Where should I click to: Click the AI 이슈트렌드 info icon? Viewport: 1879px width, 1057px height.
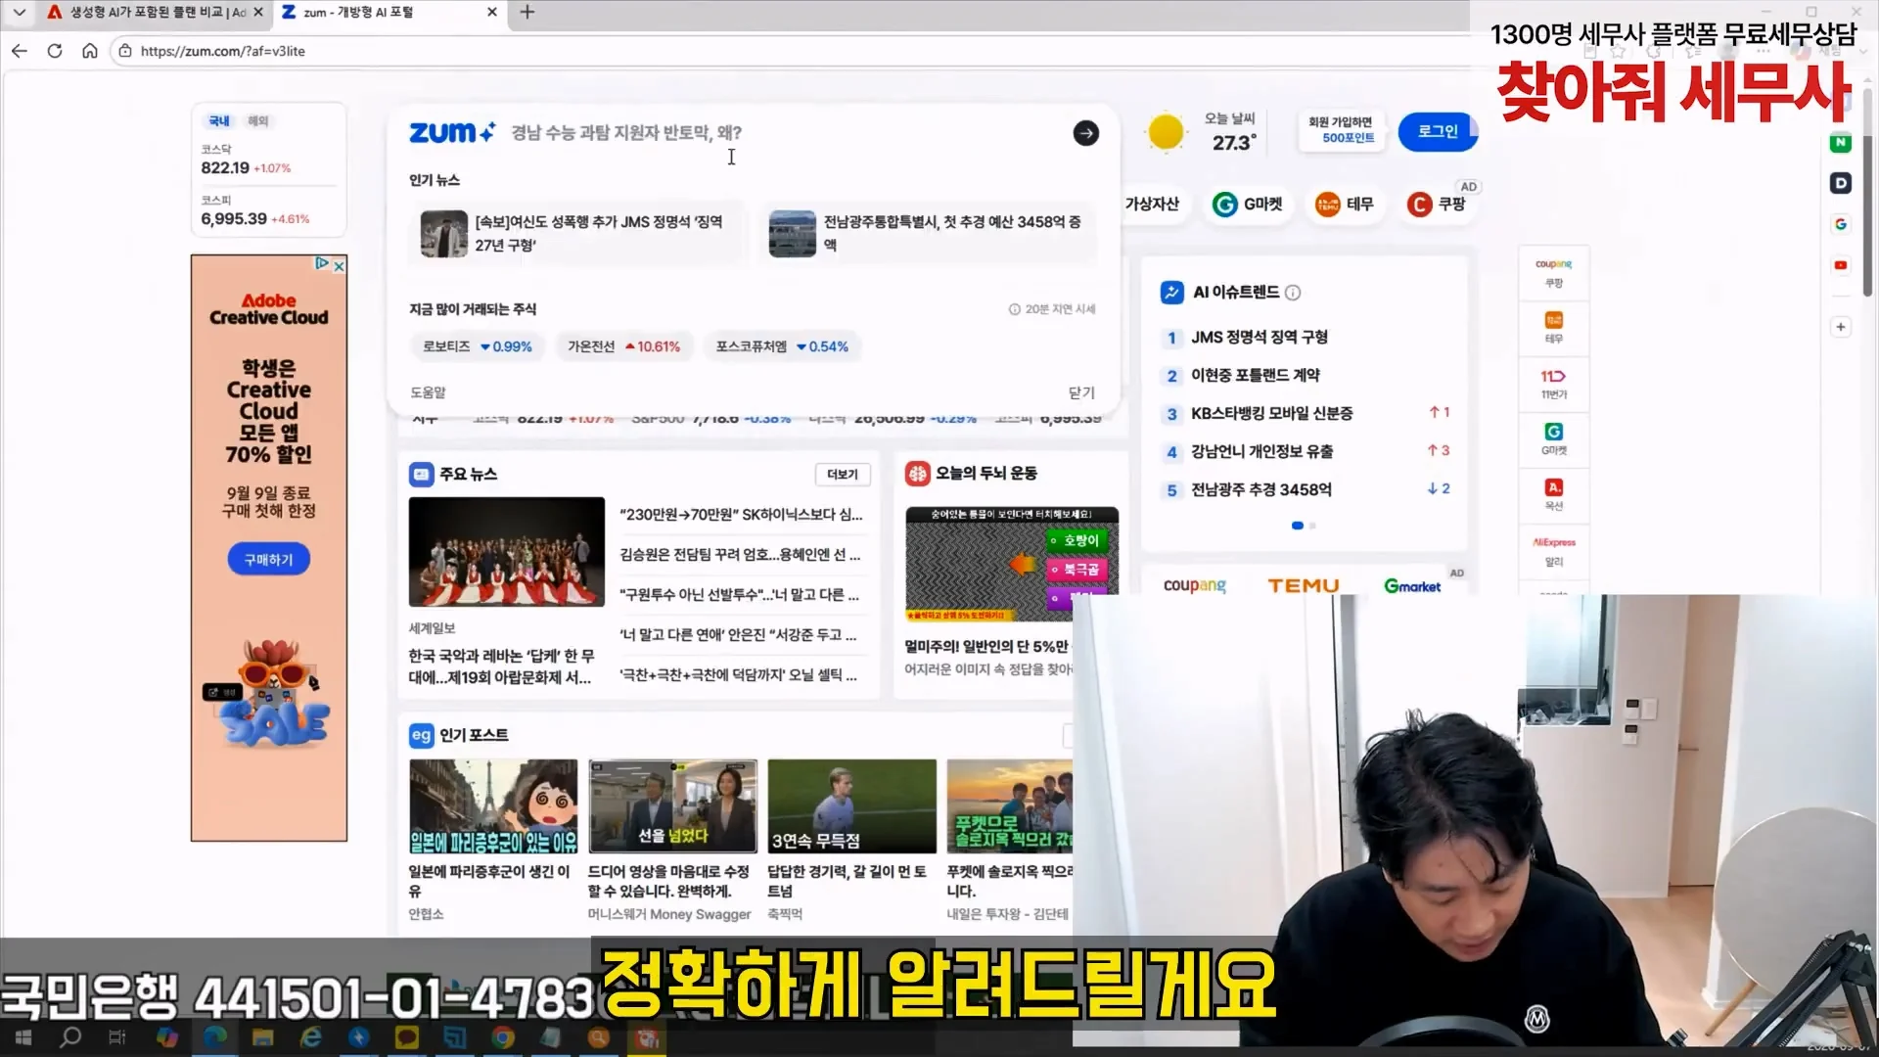tap(1293, 293)
